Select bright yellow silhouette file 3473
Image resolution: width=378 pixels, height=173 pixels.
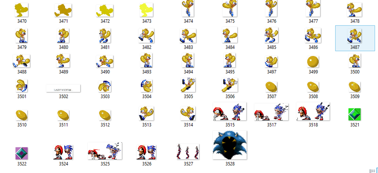(x=146, y=10)
